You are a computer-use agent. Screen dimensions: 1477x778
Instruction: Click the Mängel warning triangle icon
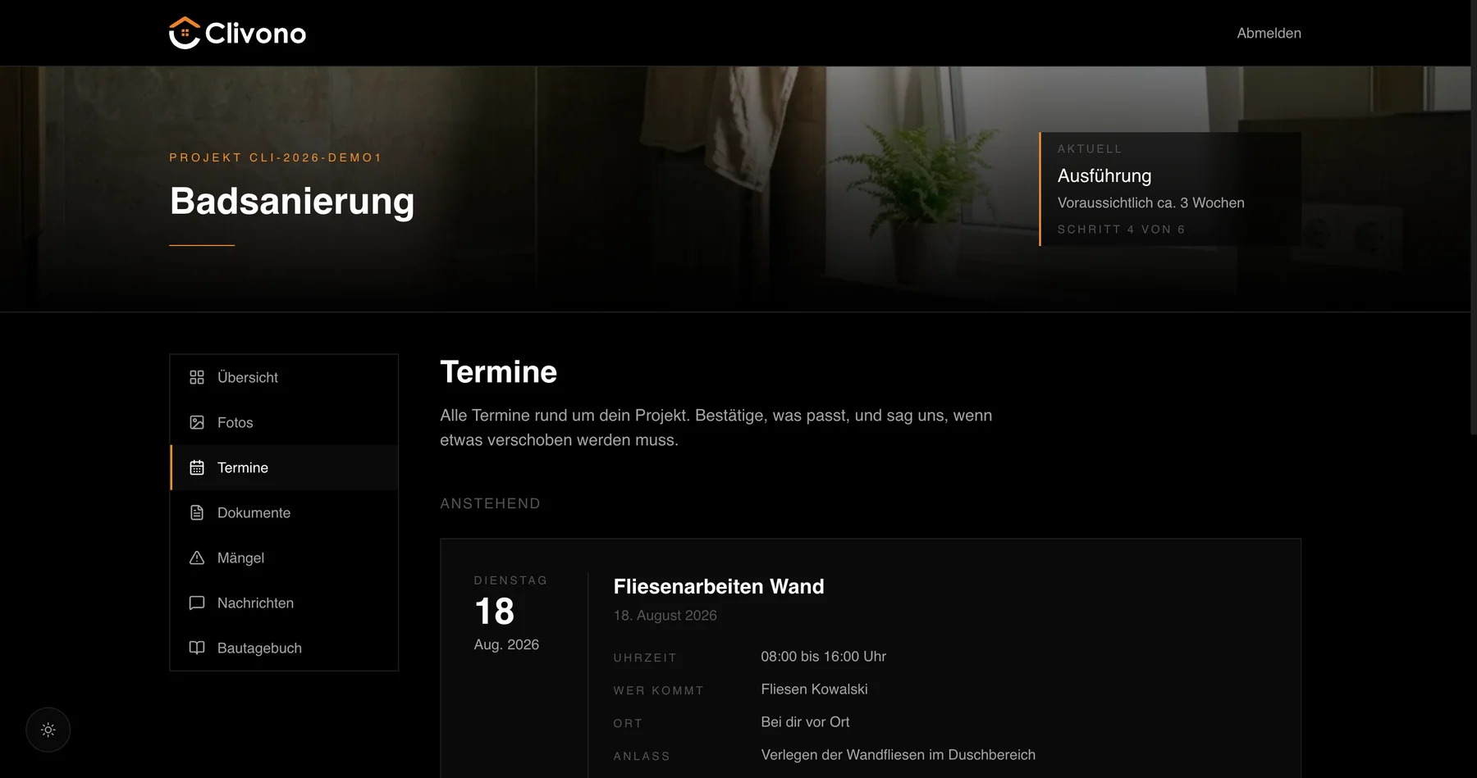coord(197,557)
